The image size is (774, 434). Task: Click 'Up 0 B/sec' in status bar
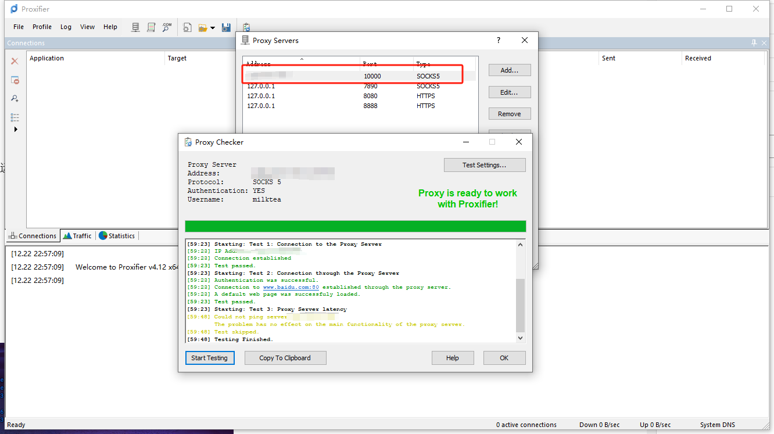pyautogui.click(x=655, y=425)
